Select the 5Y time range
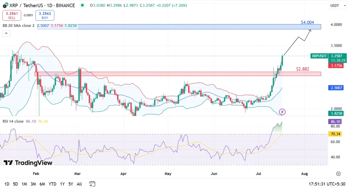This screenshot has width=348, height=188. tap(71, 184)
